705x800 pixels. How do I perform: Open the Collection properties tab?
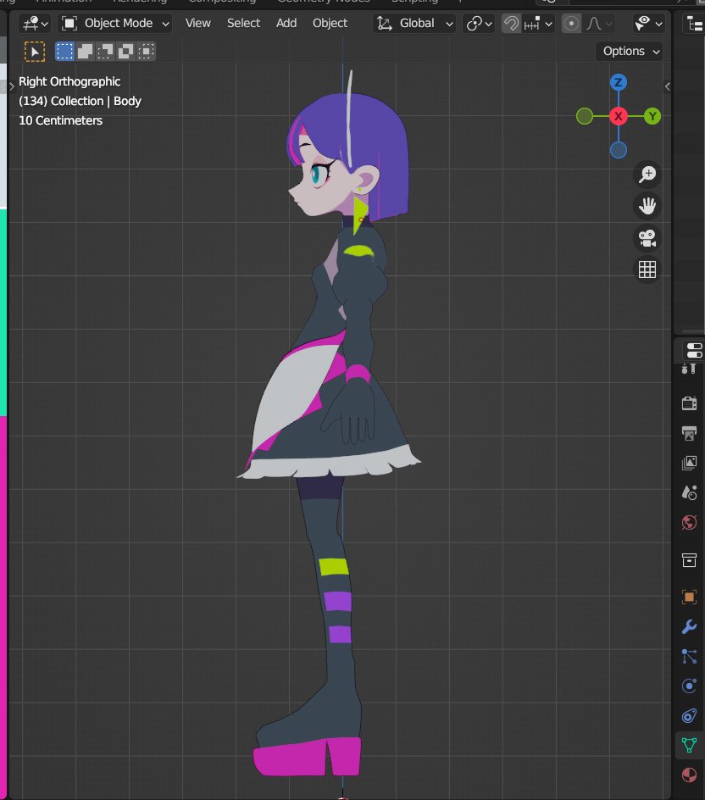point(689,559)
